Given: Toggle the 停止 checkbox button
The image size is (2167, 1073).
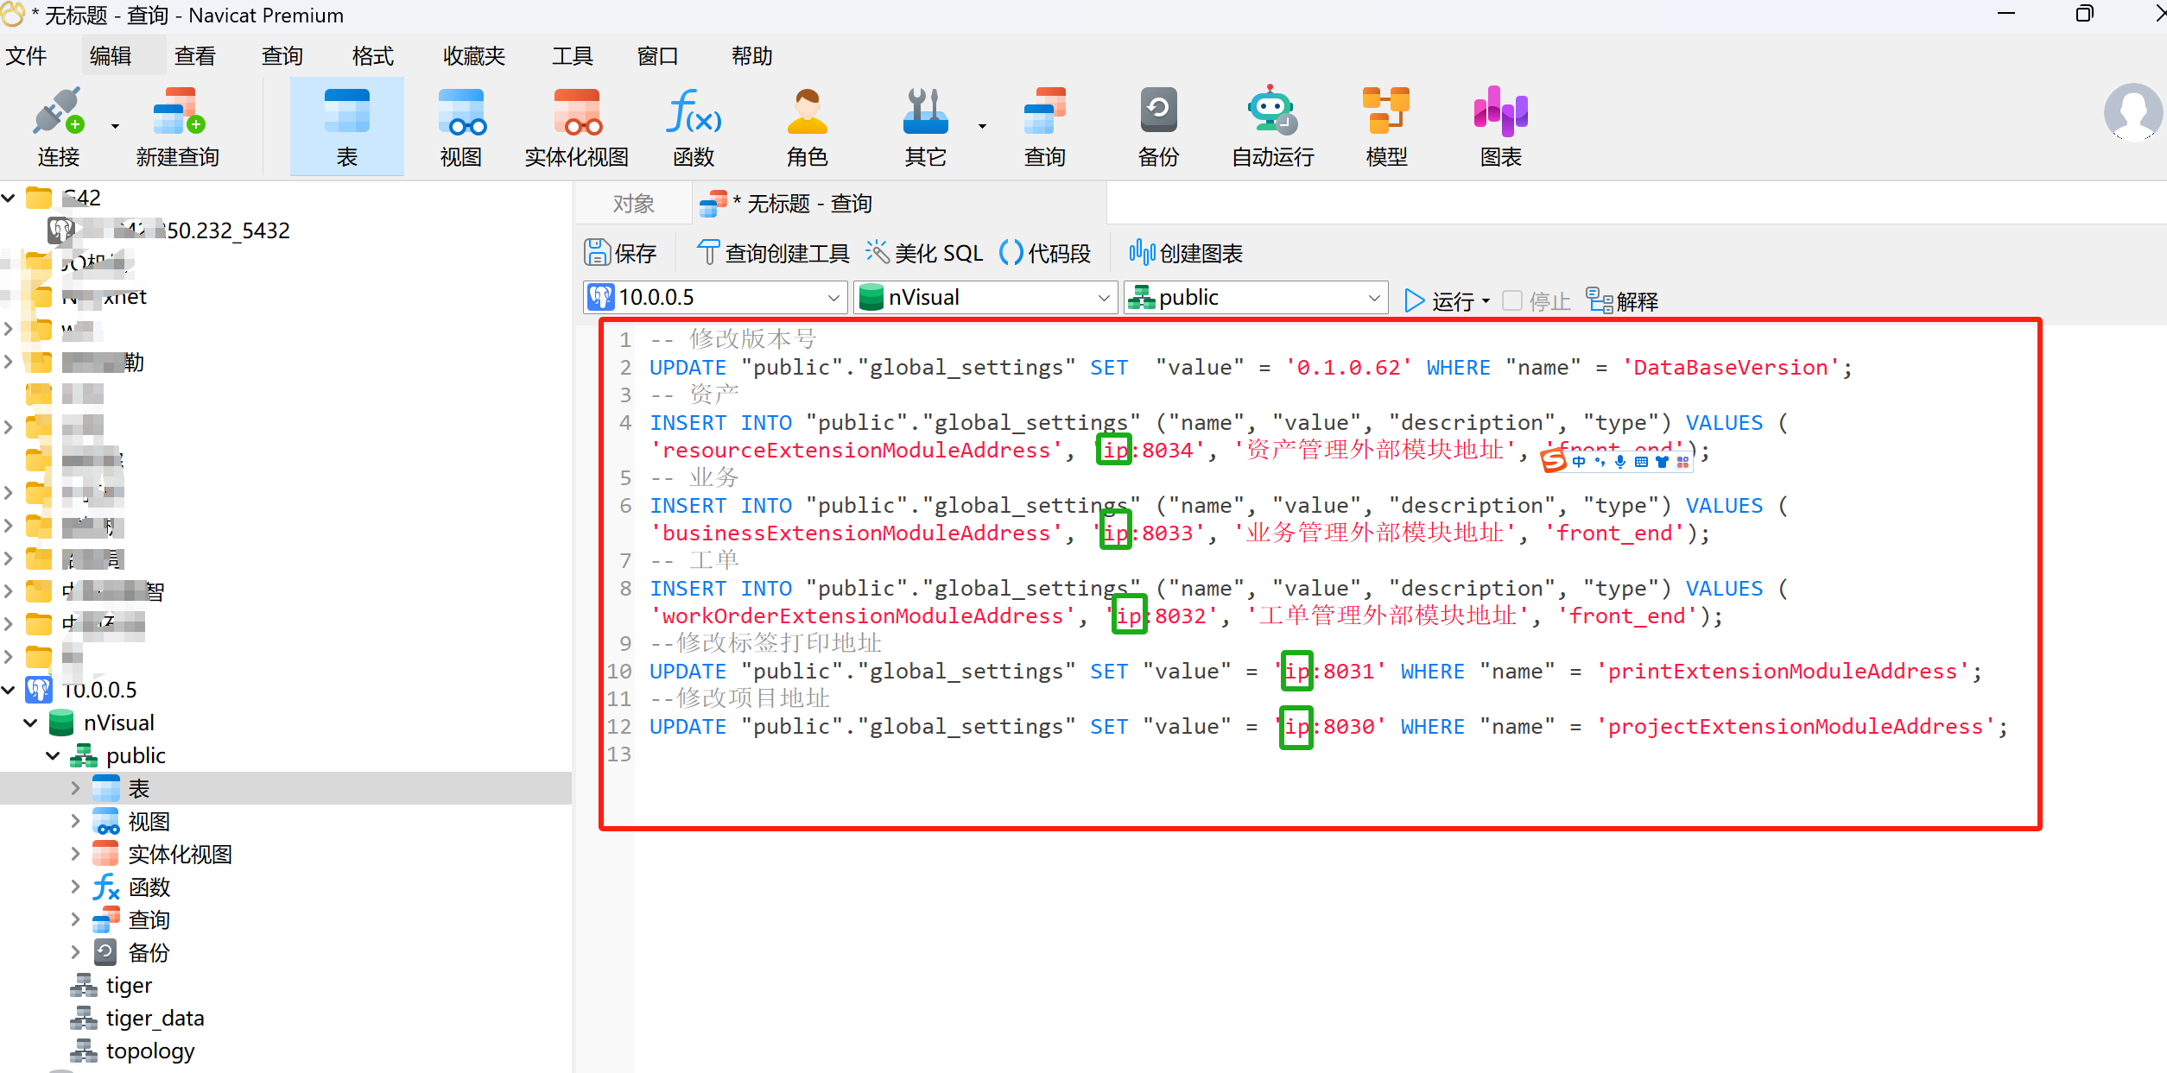Looking at the screenshot, I should (1512, 300).
